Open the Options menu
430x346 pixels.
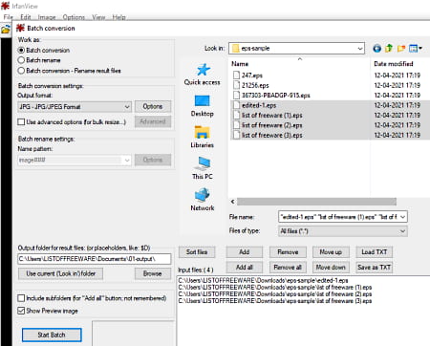(74, 17)
